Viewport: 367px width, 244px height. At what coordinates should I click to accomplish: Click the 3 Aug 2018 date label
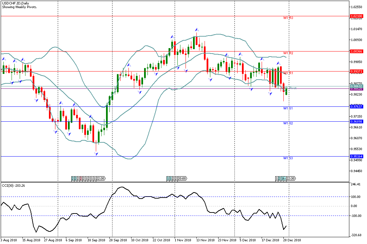click(9, 240)
